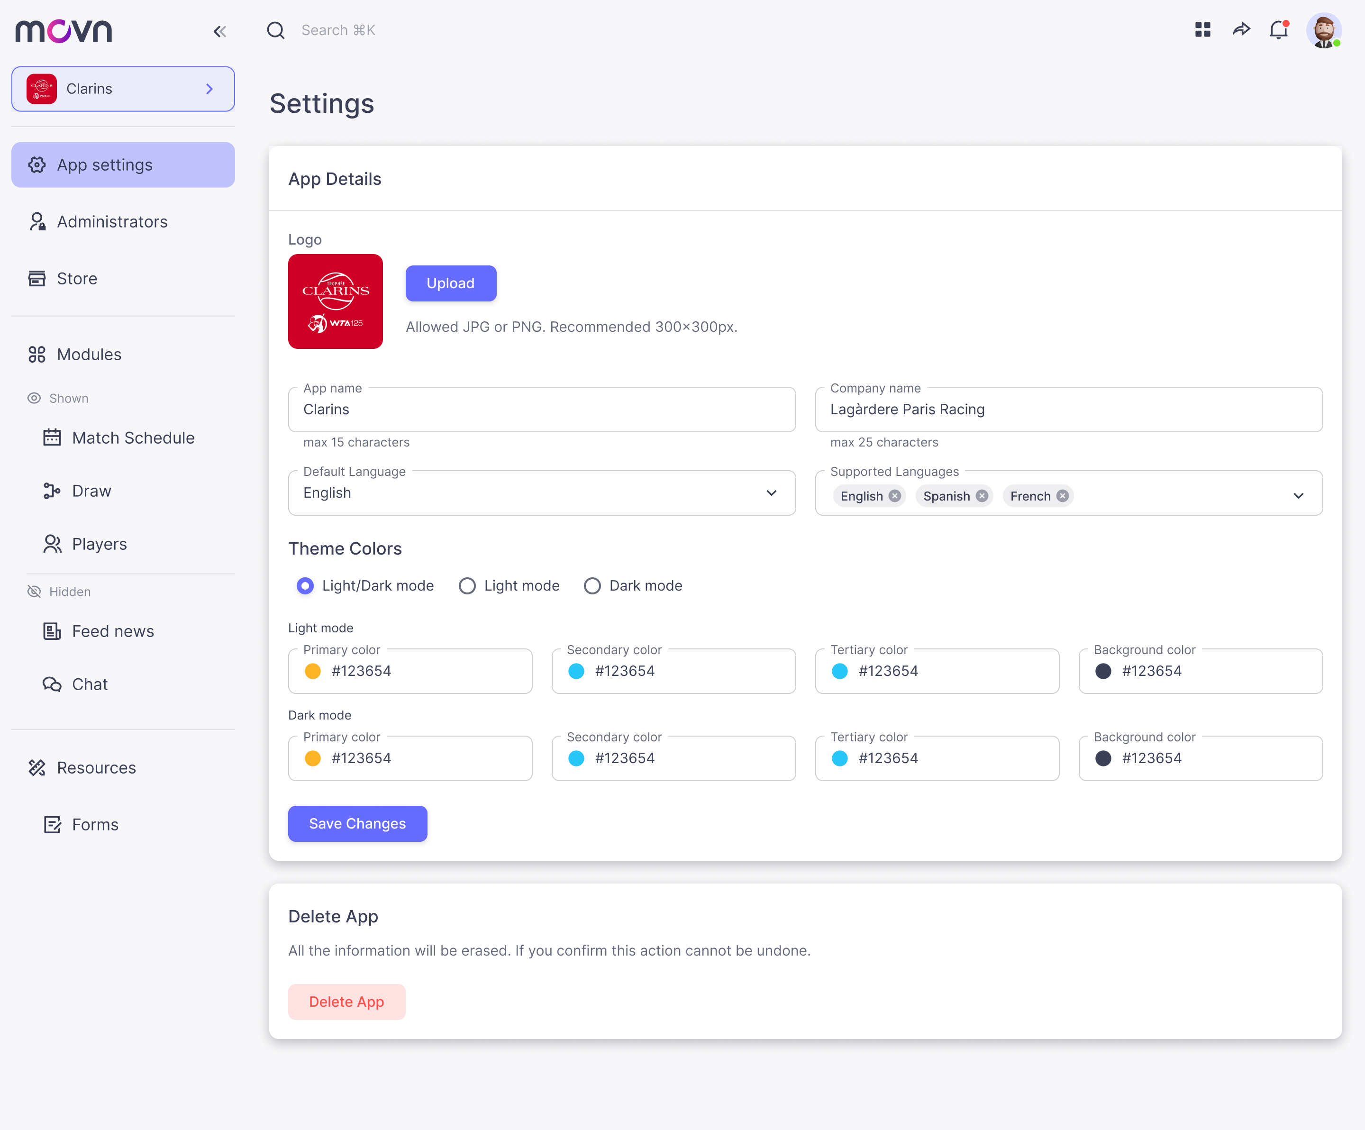1365x1130 pixels.
Task: Open Supported Languages dropdown arrow
Action: coord(1298,496)
